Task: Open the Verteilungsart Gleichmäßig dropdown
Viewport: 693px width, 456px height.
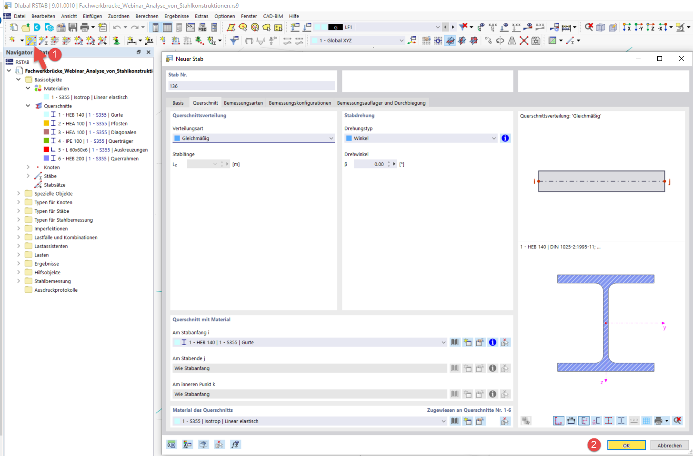Action: point(253,138)
